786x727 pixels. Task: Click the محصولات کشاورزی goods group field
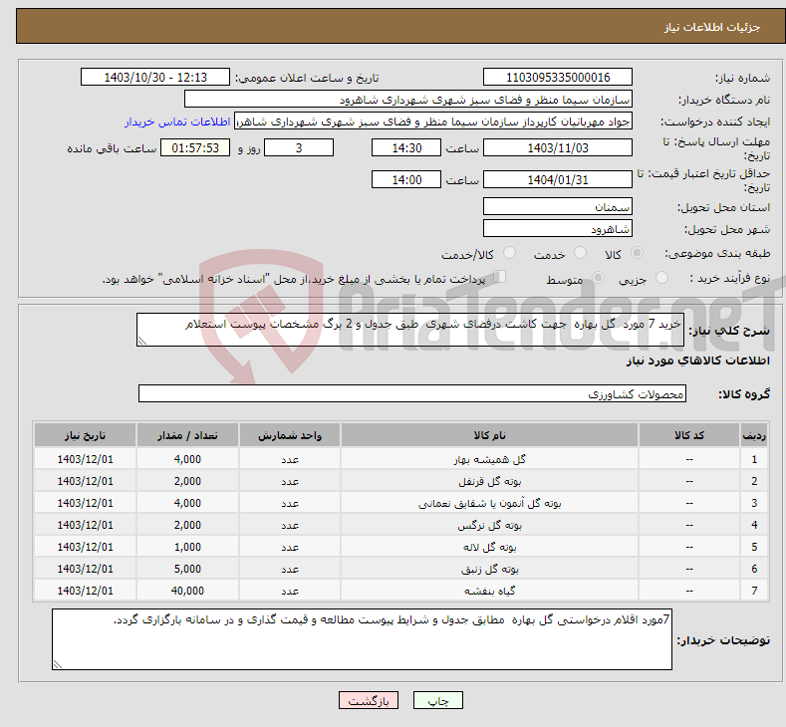412,393
